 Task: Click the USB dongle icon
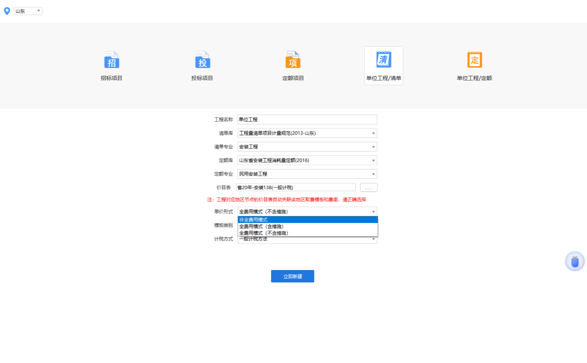click(575, 261)
